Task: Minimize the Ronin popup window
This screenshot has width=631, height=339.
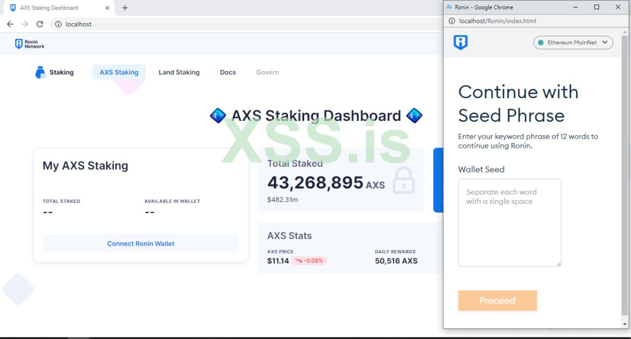Action: click(x=575, y=7)
